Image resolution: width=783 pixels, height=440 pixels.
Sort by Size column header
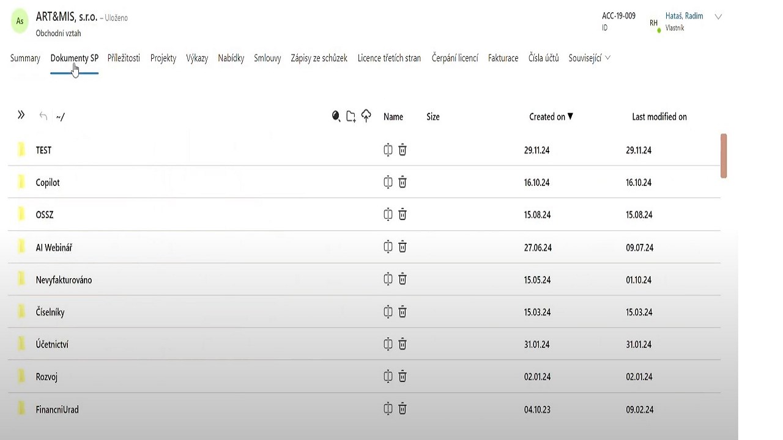pos(433,117)
